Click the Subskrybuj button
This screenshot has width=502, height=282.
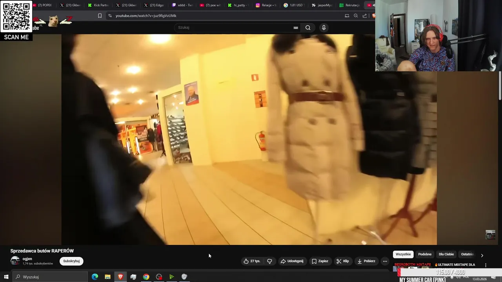coord(71,261)
